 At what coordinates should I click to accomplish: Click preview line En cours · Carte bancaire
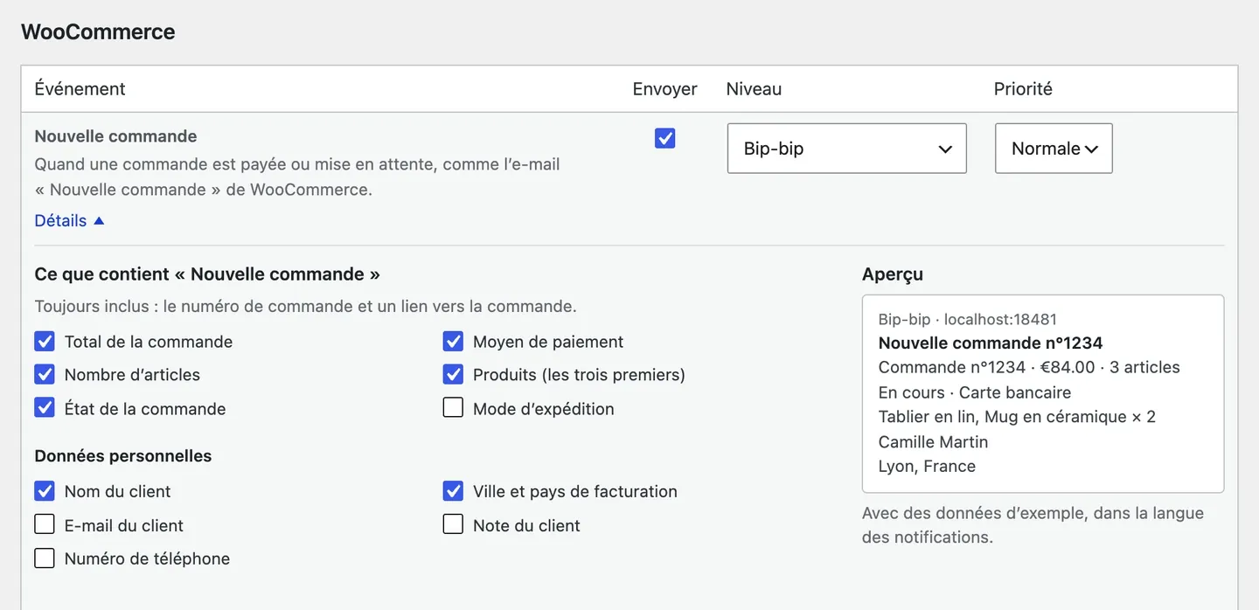(x=975, y=392)
